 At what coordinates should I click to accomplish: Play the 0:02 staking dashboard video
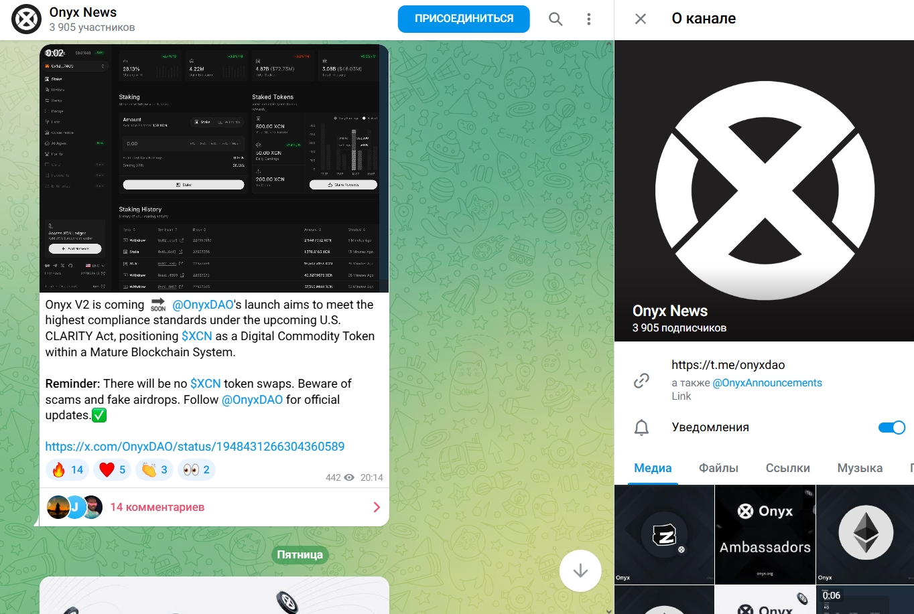tap(214, 168)
